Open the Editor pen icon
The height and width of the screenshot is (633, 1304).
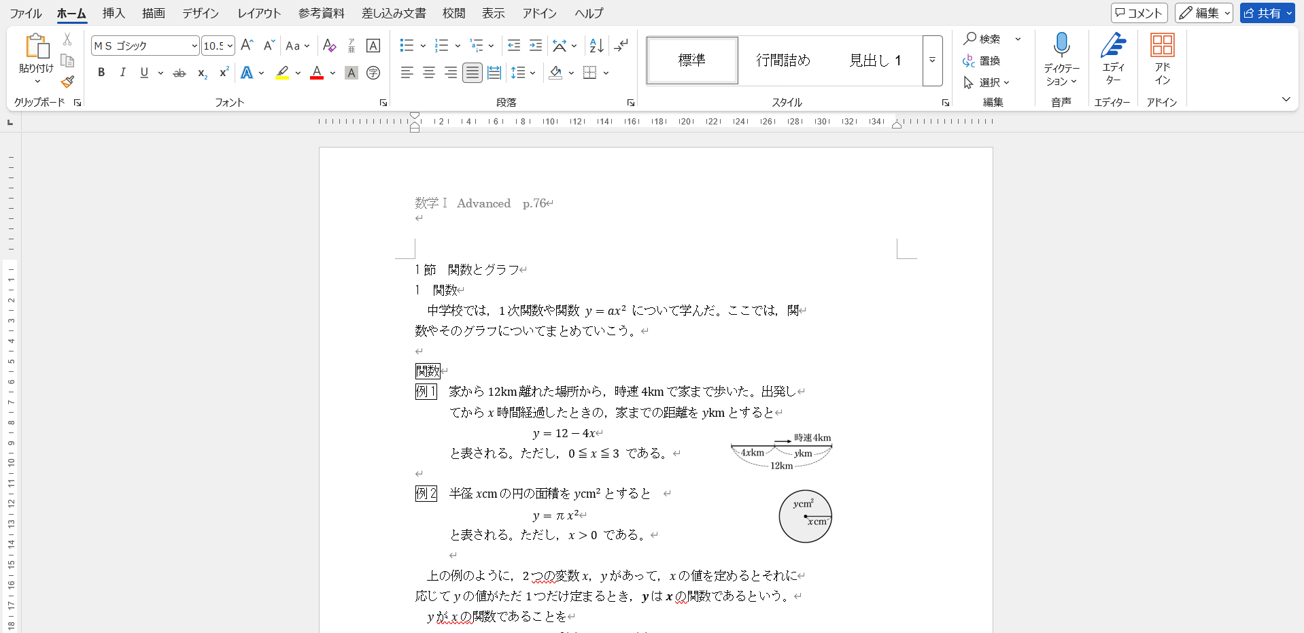click(x=1113, y=46)
